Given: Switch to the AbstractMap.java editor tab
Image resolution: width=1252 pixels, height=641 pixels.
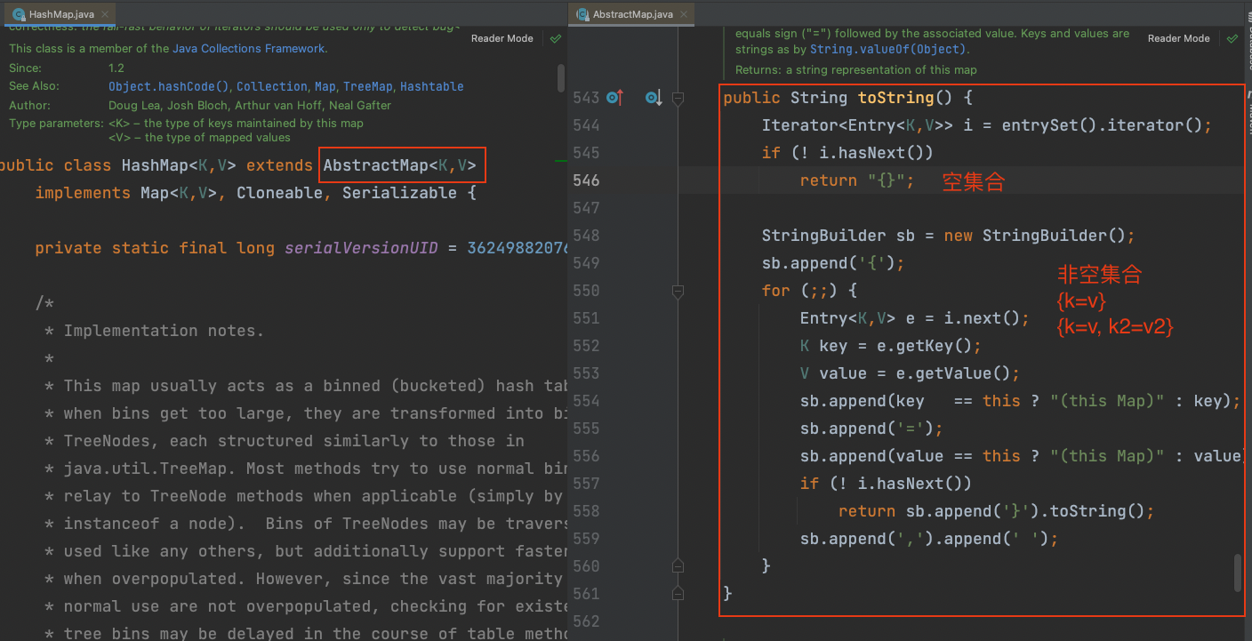Looking at the screenshot, I should coord(630,14).
